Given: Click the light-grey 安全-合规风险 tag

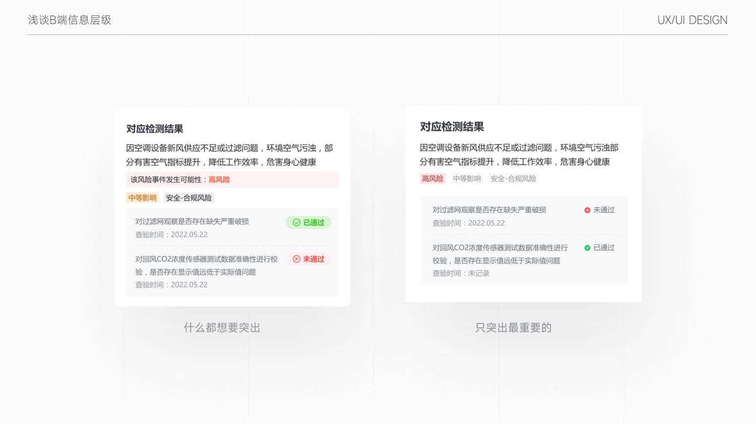Looking at the screenshot, I should click(513, 179).
